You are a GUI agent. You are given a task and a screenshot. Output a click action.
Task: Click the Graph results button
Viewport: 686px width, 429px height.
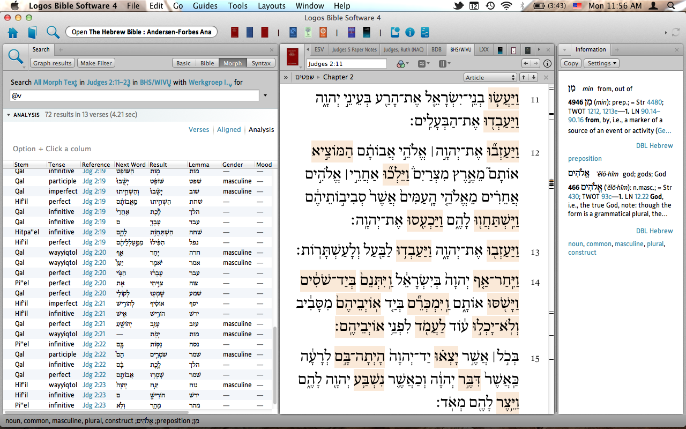point(53,63)
